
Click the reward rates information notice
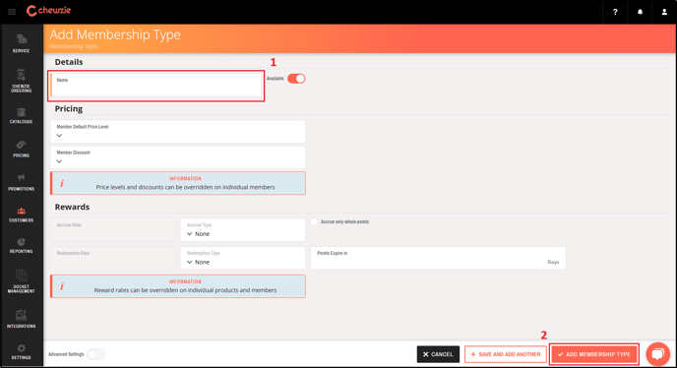click(x=178, y=286)
